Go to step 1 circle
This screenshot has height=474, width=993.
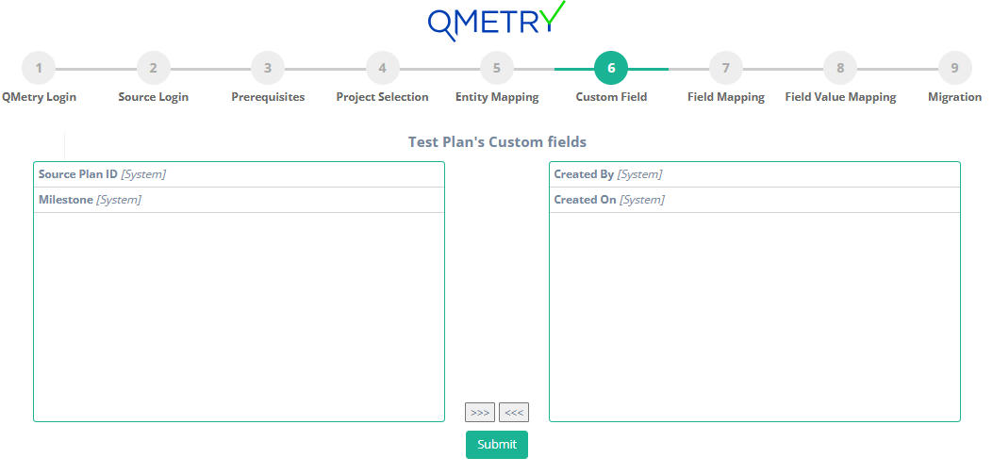click(39, 69)
